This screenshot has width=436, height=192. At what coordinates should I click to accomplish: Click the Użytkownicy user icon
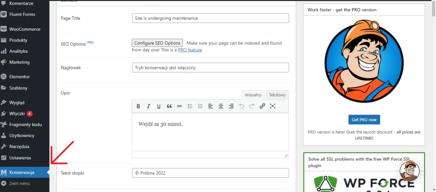pyautogui.click(x=3, y=136)
